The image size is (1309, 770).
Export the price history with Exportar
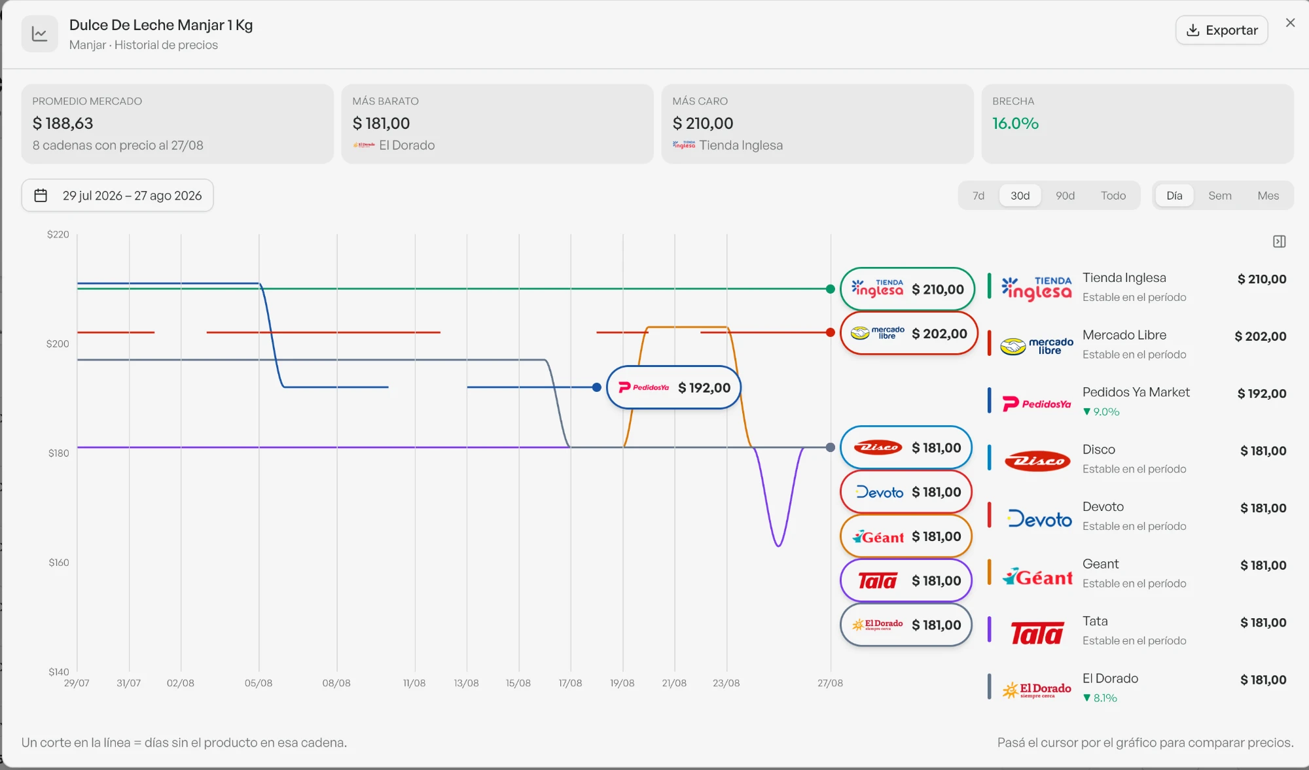(1221, 30)
